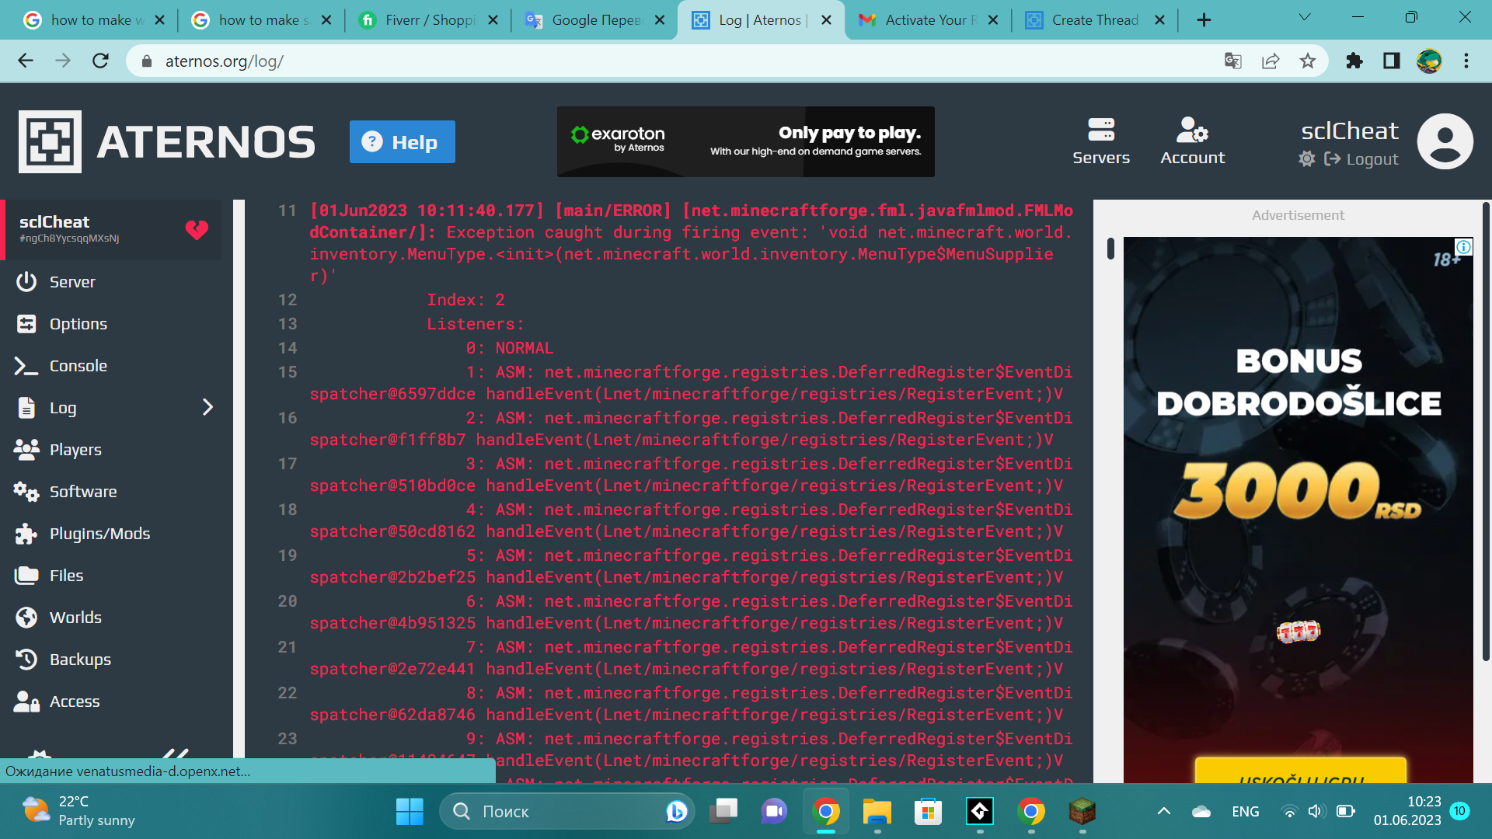1492x839 pixels.
Task: Go back to the previous page
Action: click(26, 61)
